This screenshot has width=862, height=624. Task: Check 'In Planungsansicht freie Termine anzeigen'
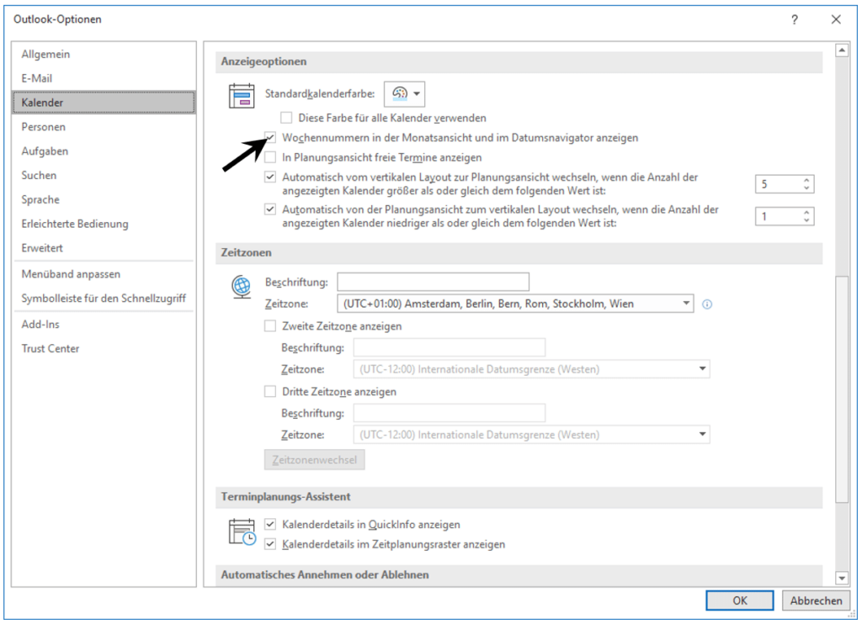(270, 157)
